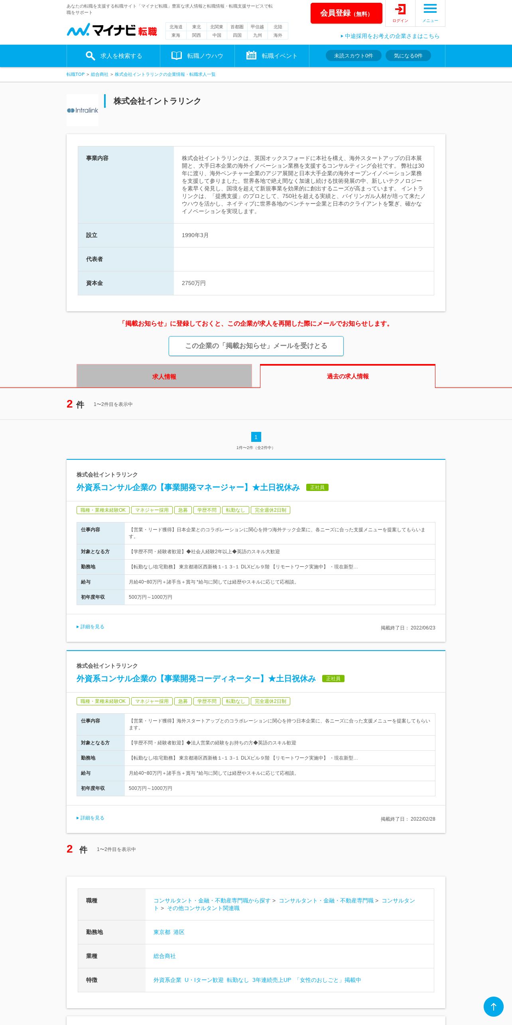The width and height of the screenshot is (512, 1025).
Task: Click 詳細を見る for the コーディネーター job
Action: (91, 818)
